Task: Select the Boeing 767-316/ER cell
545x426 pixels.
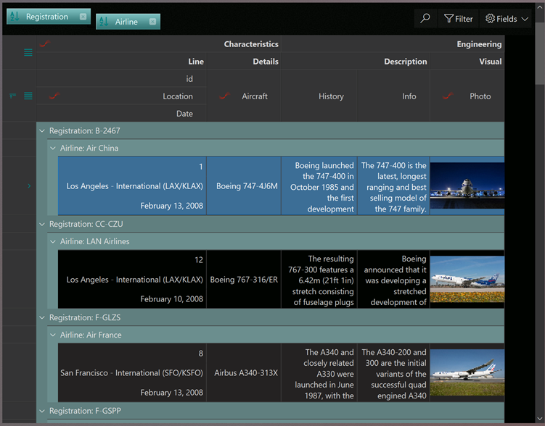Action: [244, 279]
